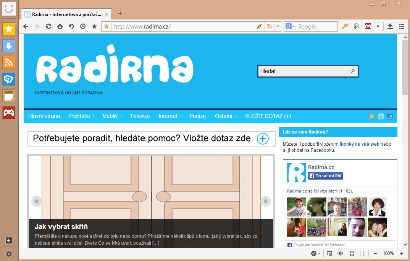The height and width of the screenshot is (261, 410).
Task: Open the key-shaped password fill icon
Action: point(345,26)
